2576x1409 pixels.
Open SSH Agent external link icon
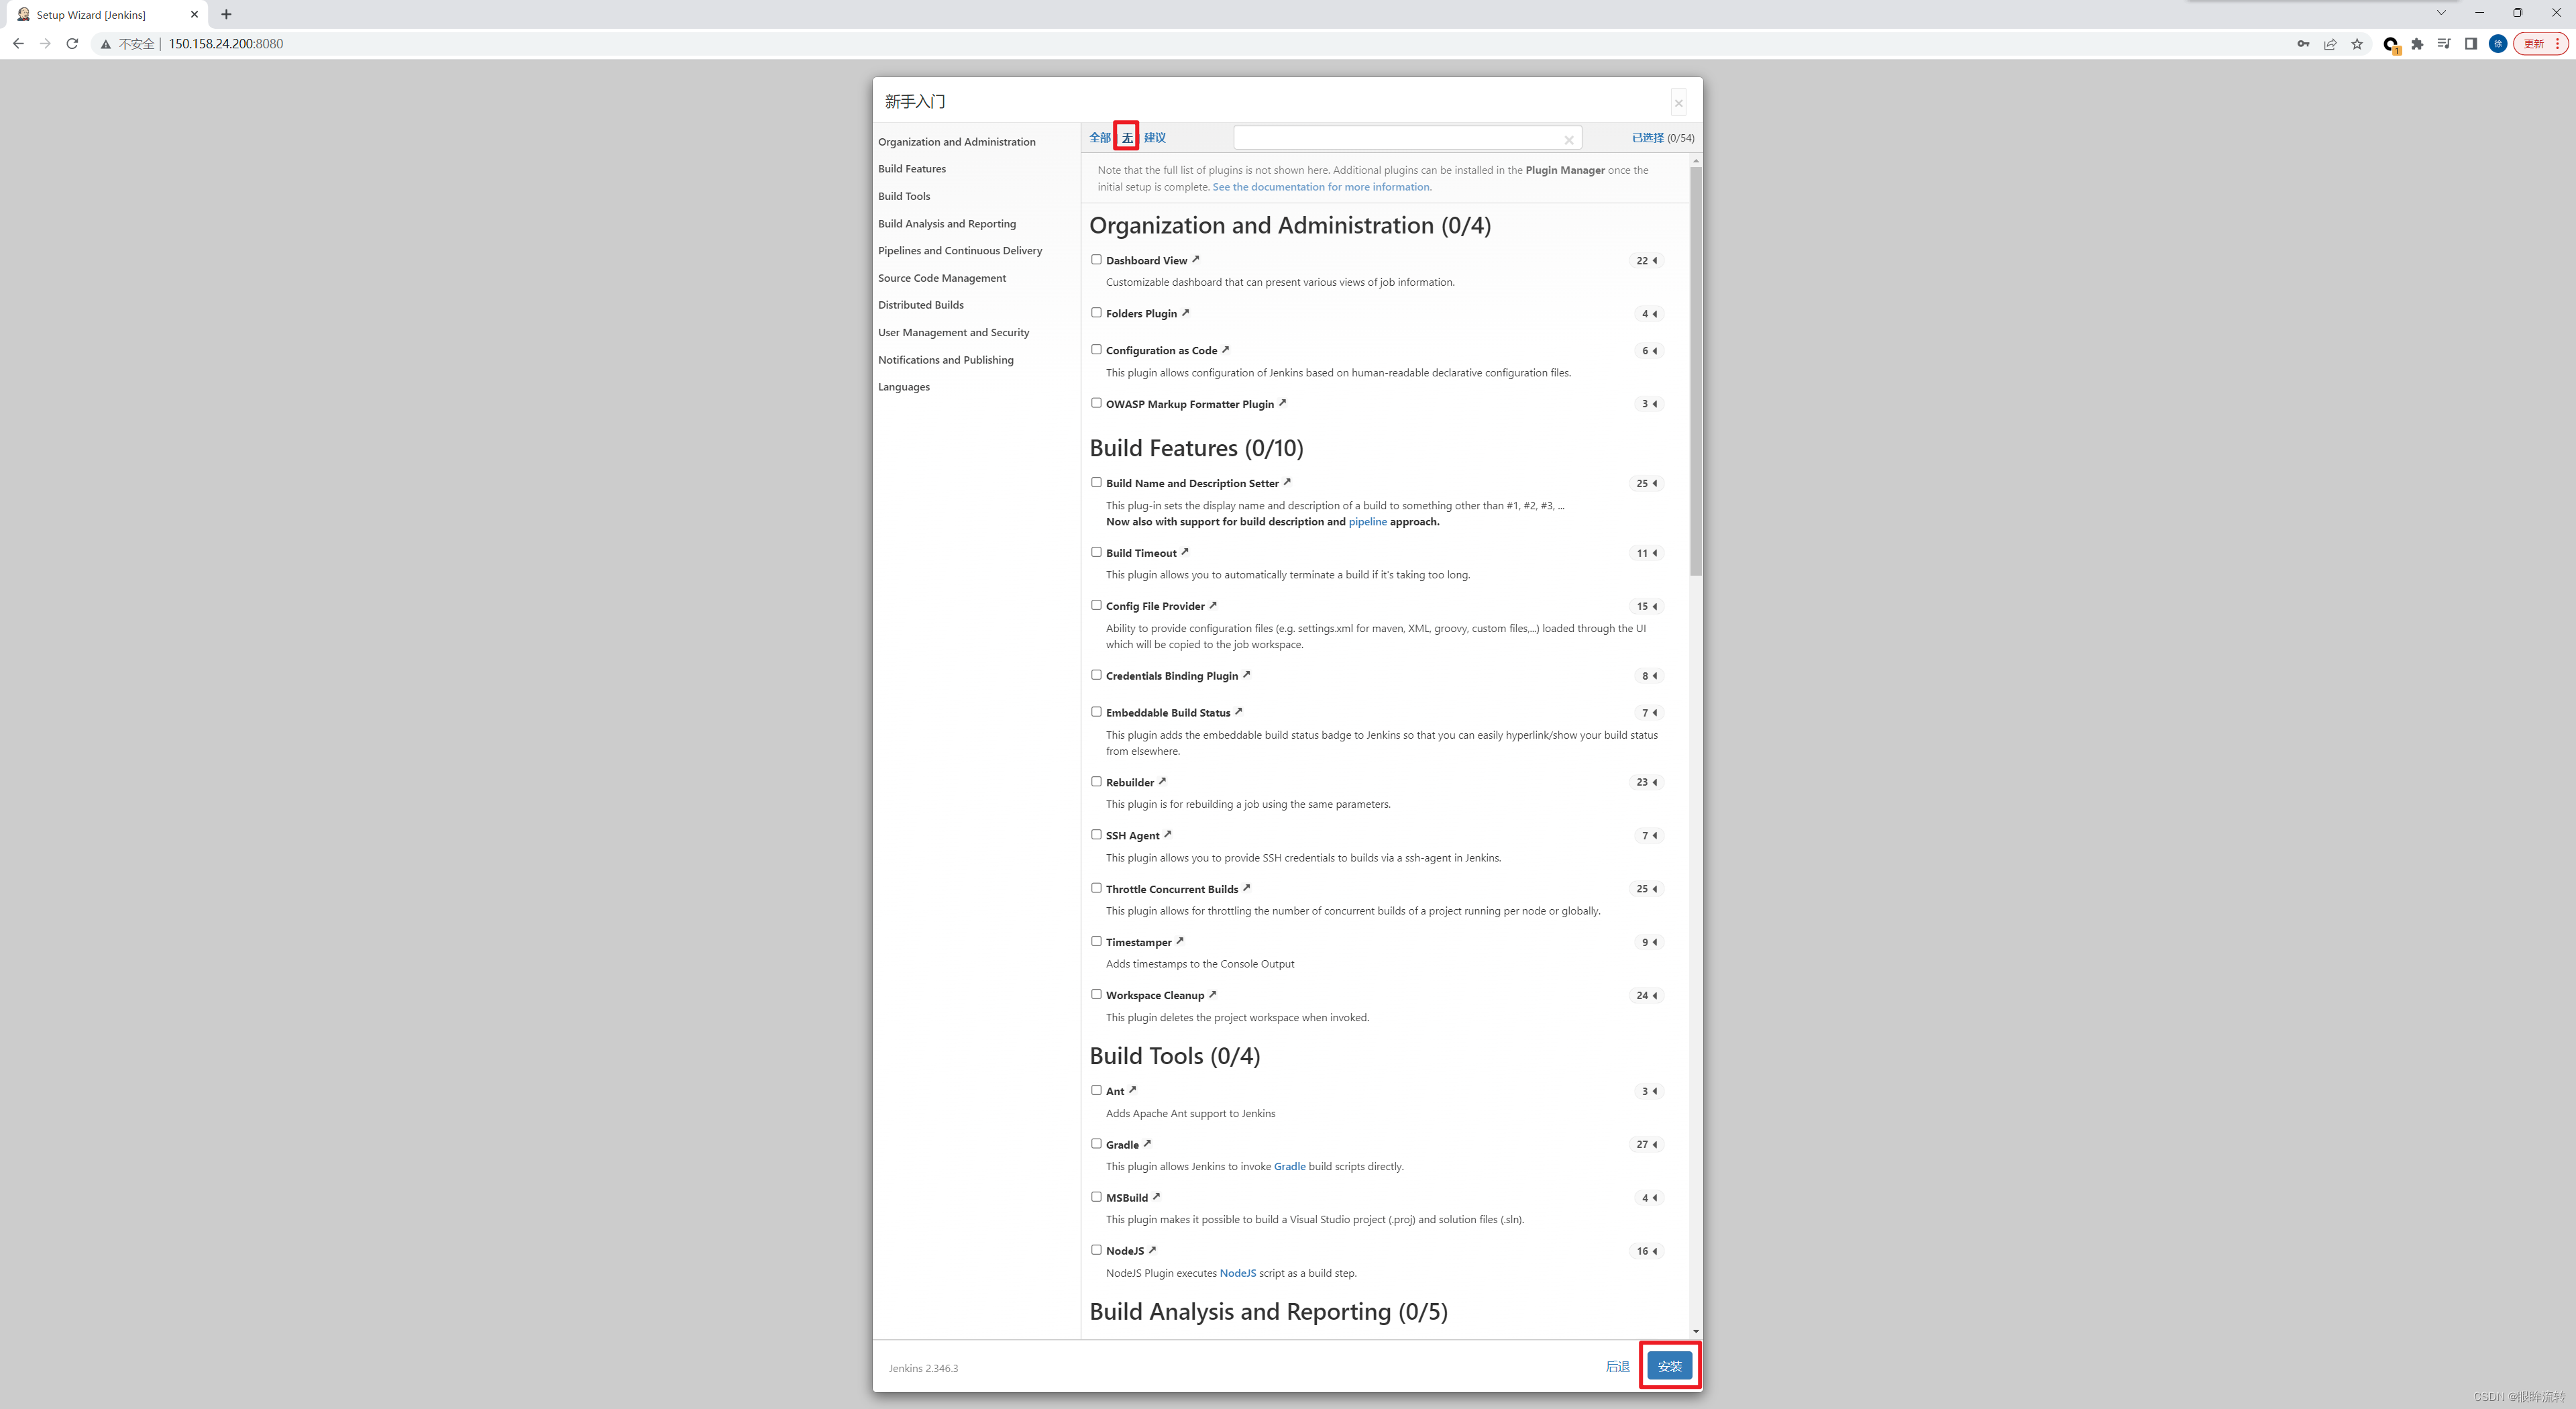pyautogui.click(x=1167, y=834)
